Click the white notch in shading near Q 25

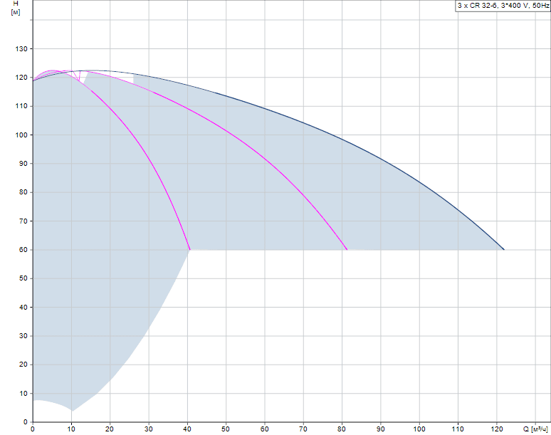point(110,77)
